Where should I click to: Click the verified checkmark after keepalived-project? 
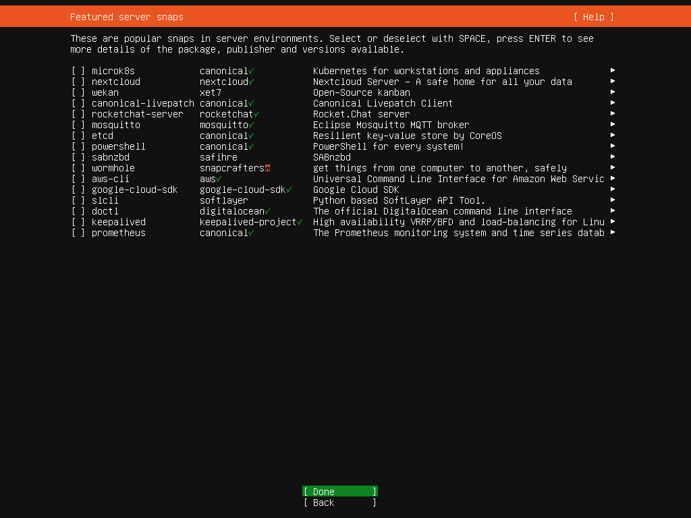(x=299, y=222)
